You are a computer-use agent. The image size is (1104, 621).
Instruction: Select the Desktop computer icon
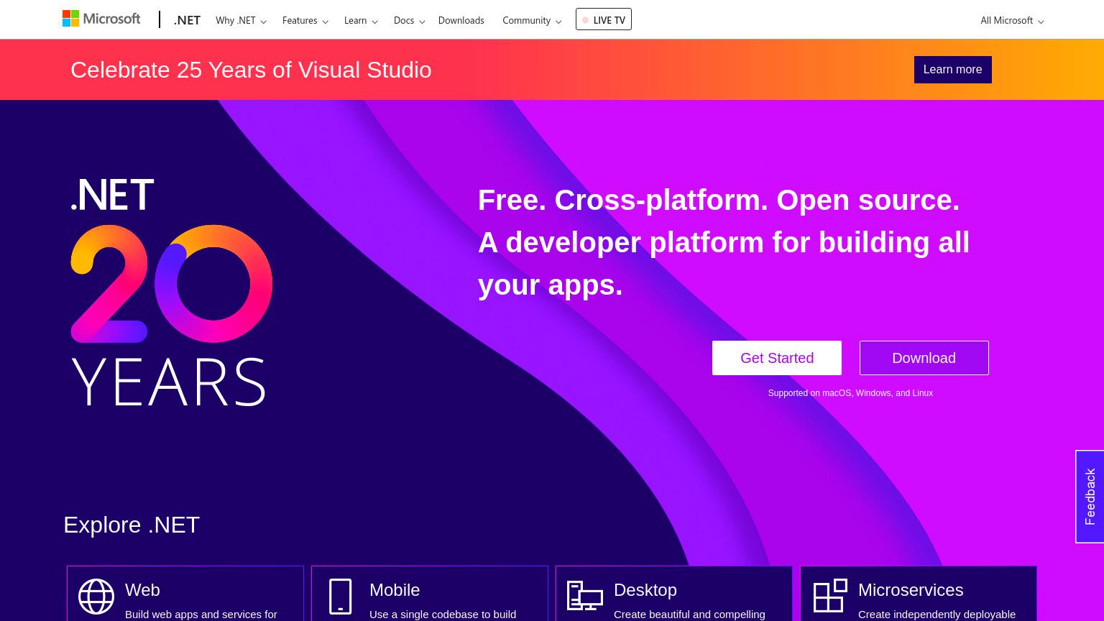pyautogui.click(x=585, y=596)
